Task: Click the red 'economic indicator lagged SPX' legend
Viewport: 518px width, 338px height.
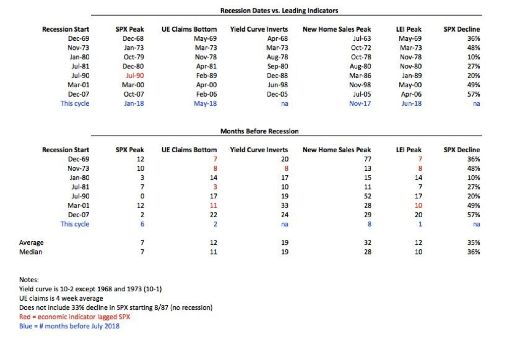Action: pyautogui.click(x=71, y=316)
